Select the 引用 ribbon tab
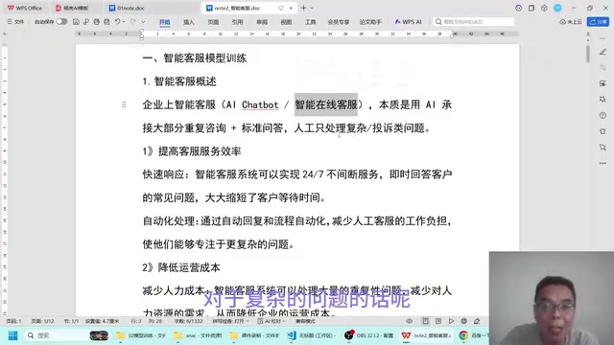Image resolution: width=614 pixels, height=345 pixels. pos(237,22)
